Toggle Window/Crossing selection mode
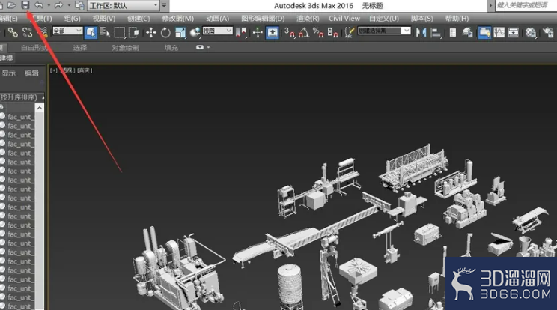Image resolution: width=557 pixels, height=310 pixels. (x=133, y=33)
